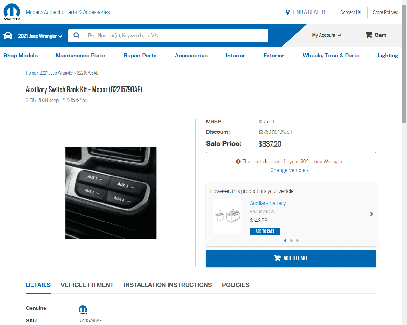Switch to the Vehicle Fitment tab

[87, 285]
